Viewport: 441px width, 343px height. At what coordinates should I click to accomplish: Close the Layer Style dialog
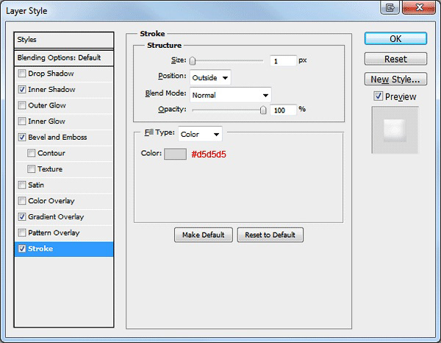click(419, 7)
